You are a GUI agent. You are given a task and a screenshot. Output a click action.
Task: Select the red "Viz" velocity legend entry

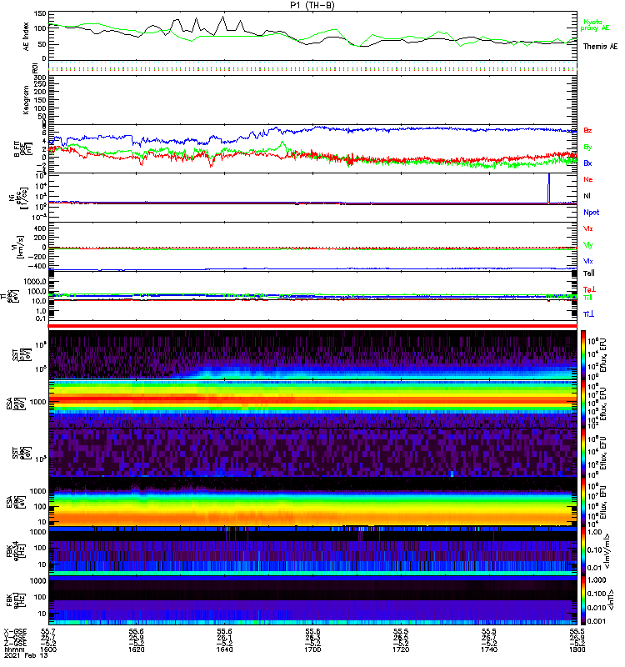coord(588,228)
